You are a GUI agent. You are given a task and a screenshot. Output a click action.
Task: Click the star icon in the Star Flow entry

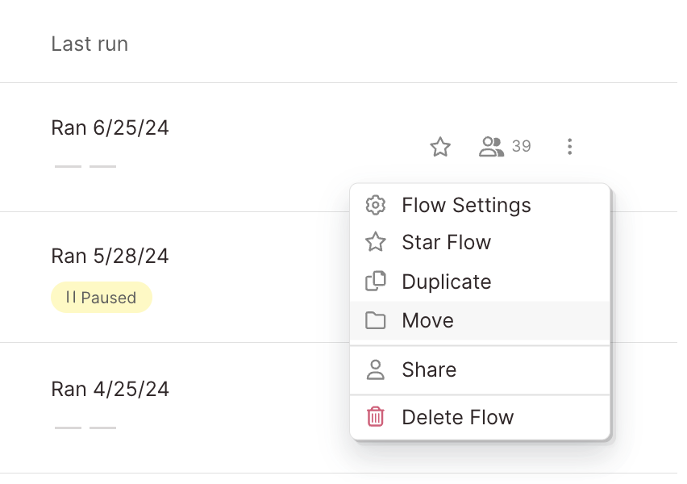click(x=375, y=243)
